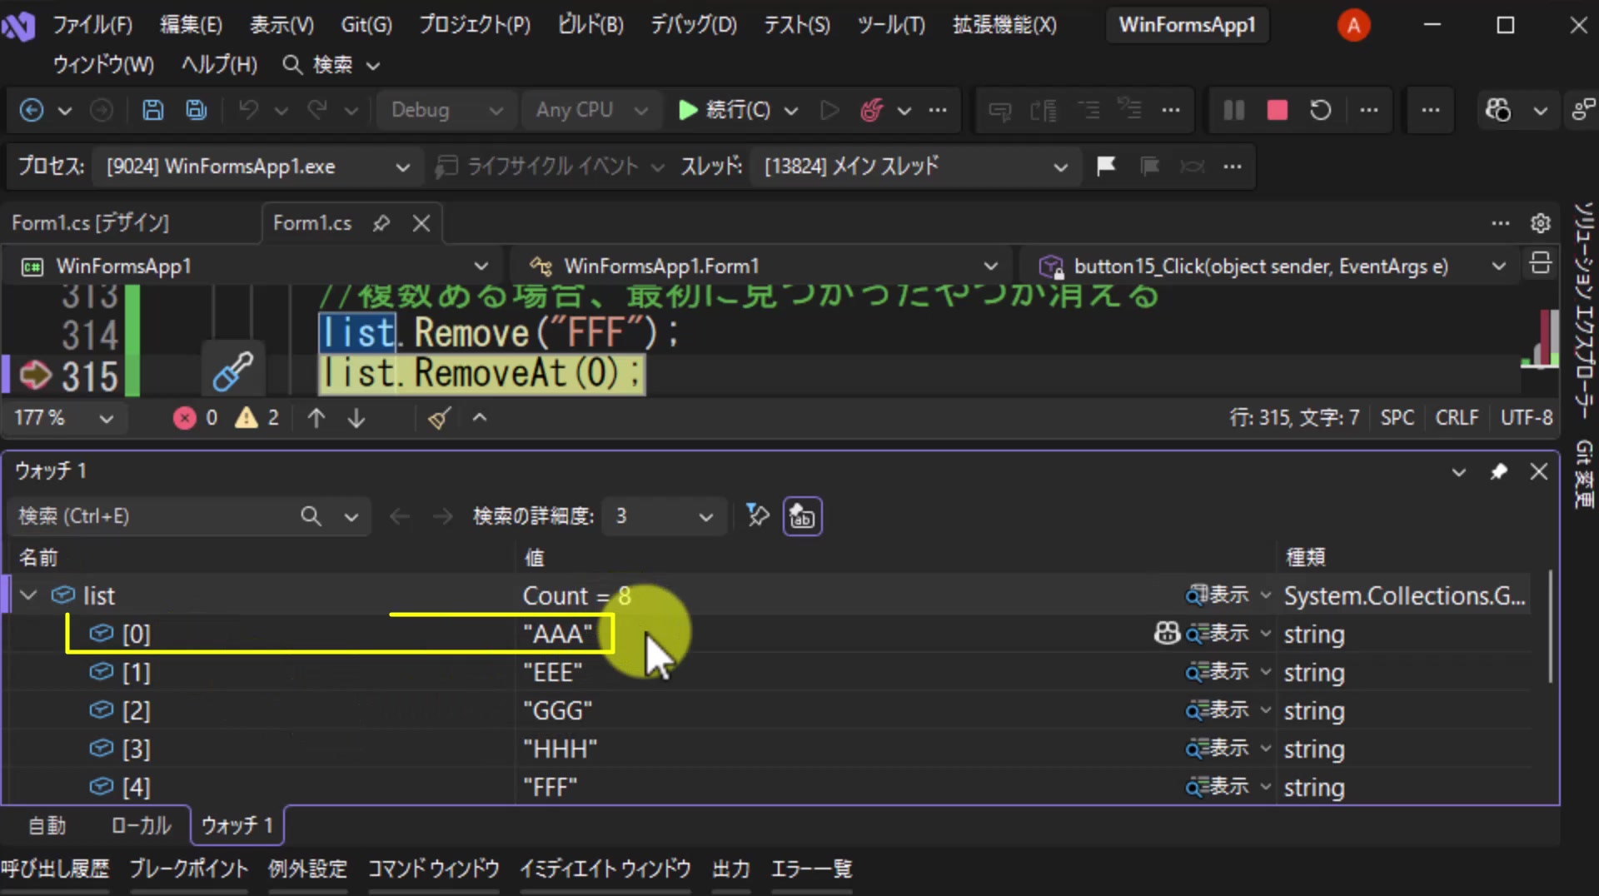1599x896 pixels.
Task: Collapse the list variable tree node
Action: (x=28, y=595)
